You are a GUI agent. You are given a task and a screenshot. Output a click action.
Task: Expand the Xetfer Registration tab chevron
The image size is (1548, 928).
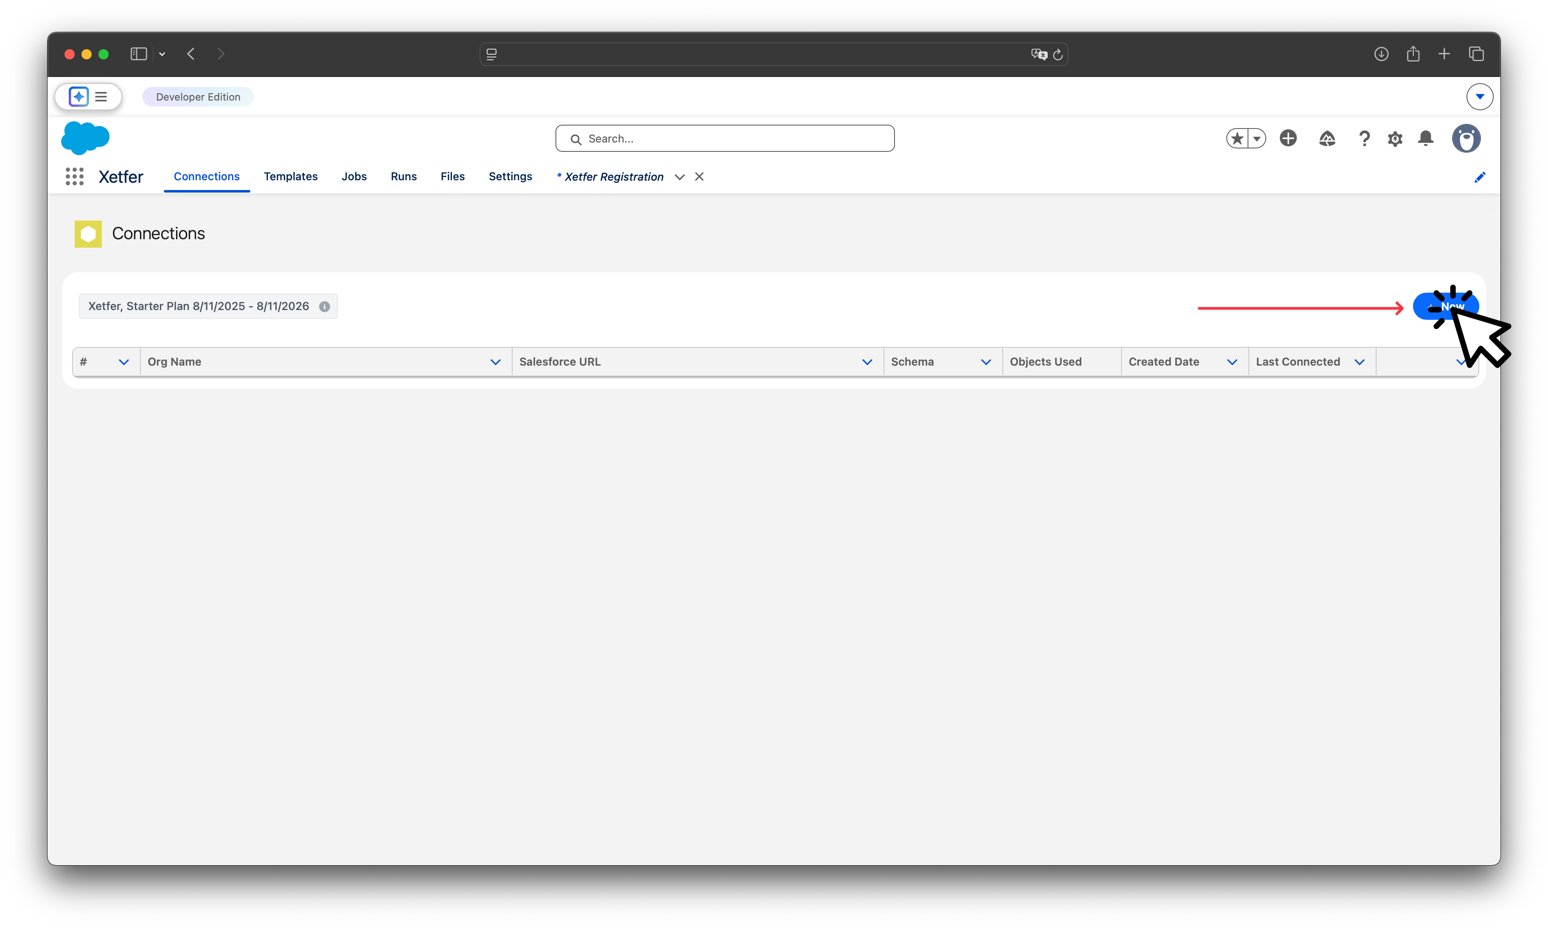(679, 177)
